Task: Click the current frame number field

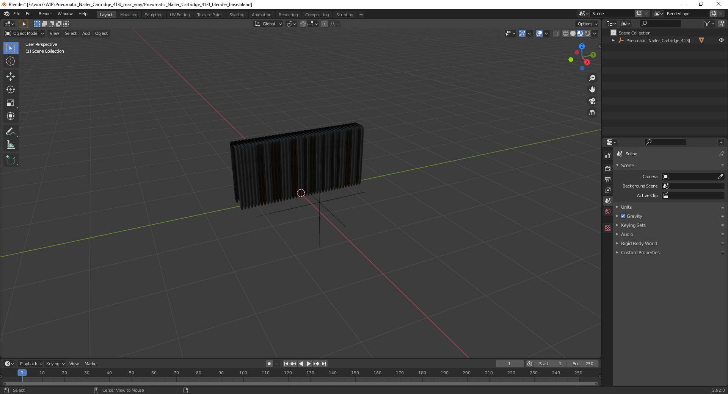Action: click(509, 364)
